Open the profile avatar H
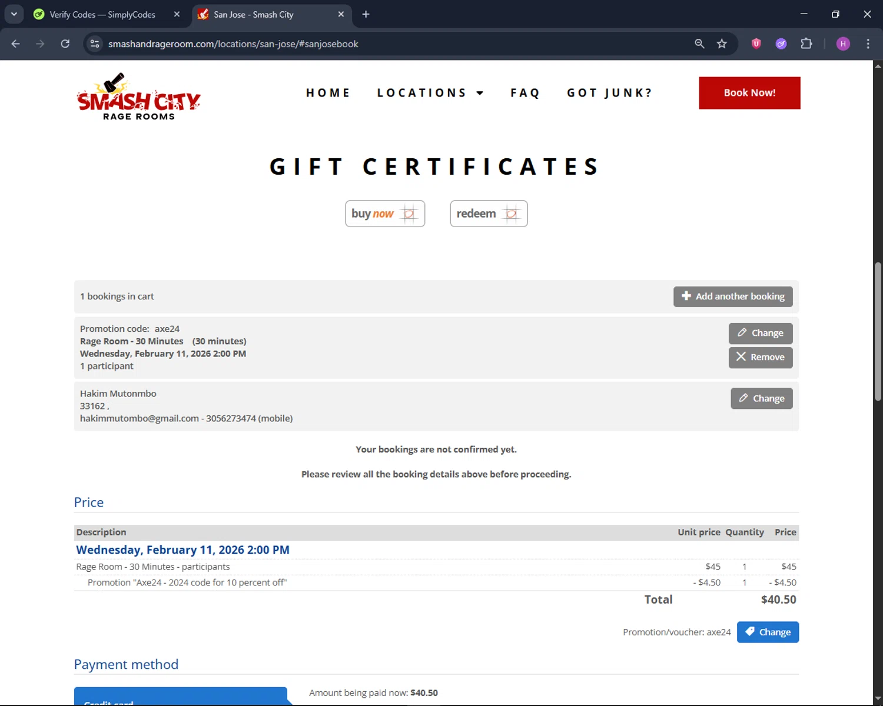This screenshot has width=883, height=706. [843, 44]
